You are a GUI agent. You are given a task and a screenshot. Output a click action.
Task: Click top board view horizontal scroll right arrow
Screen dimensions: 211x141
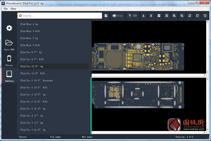click(x=205, y=75)
